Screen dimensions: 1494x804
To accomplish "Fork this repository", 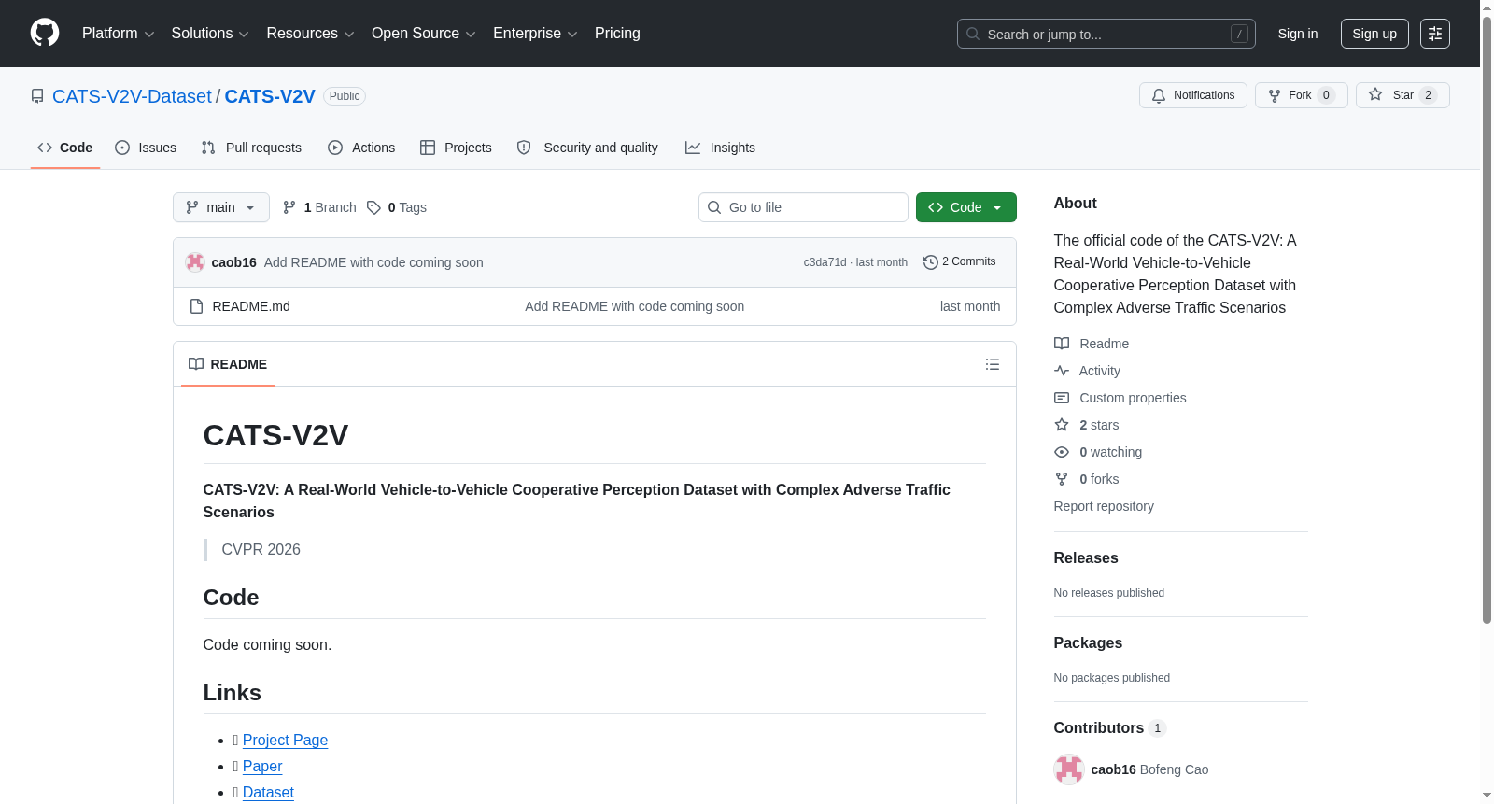I will (x=1302, y=95).
